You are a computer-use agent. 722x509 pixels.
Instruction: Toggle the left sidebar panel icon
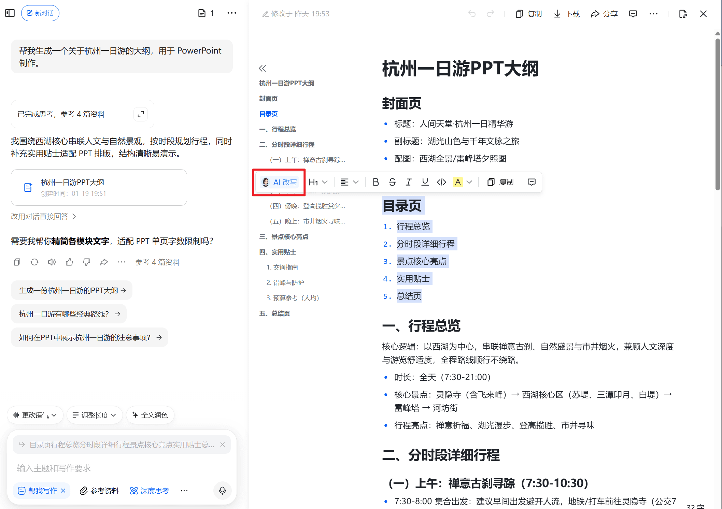[10, 13]
